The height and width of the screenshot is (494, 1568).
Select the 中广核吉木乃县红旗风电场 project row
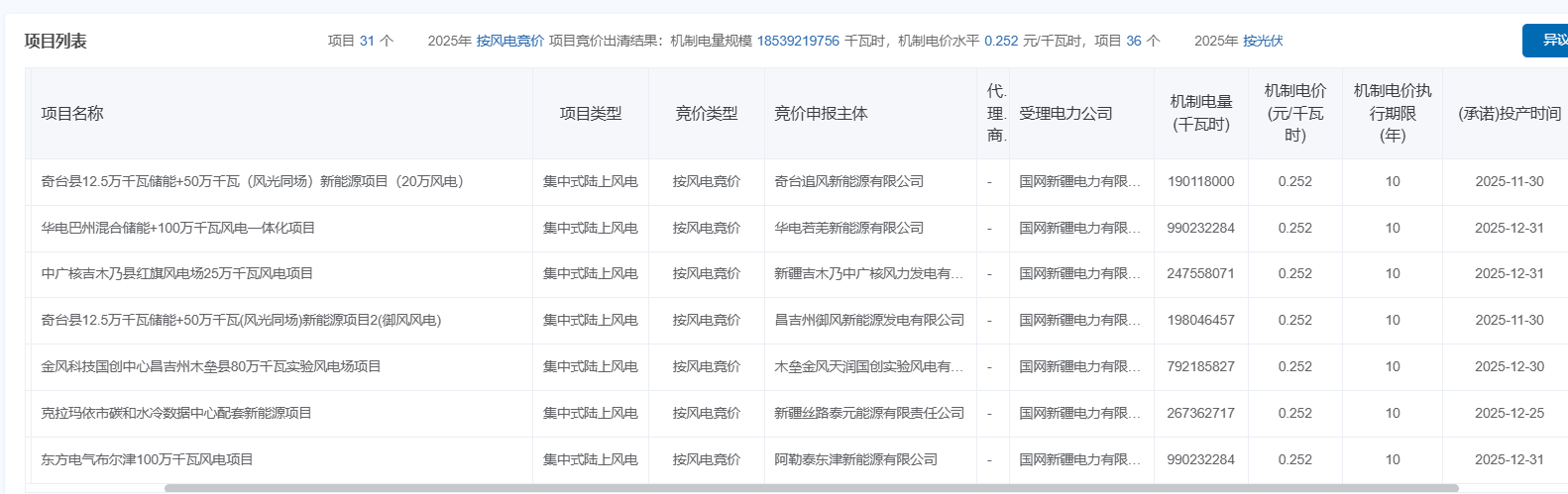pyautogui.click(x=177, y=273)
